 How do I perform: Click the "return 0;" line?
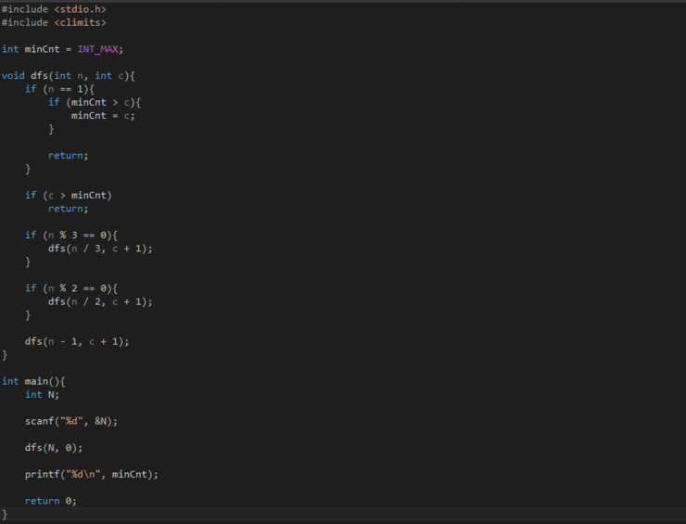click(x=51, y=501)
